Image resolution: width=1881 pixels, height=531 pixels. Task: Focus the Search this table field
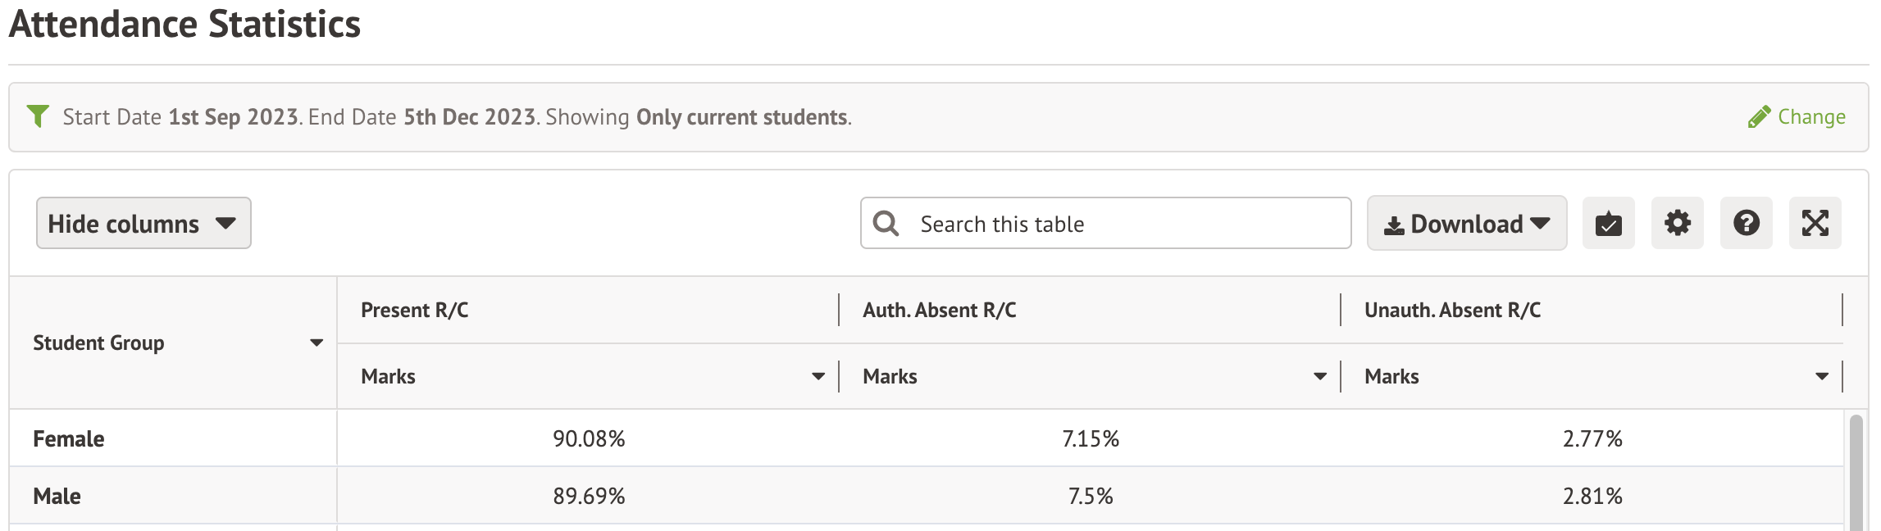pos(1123,223)
